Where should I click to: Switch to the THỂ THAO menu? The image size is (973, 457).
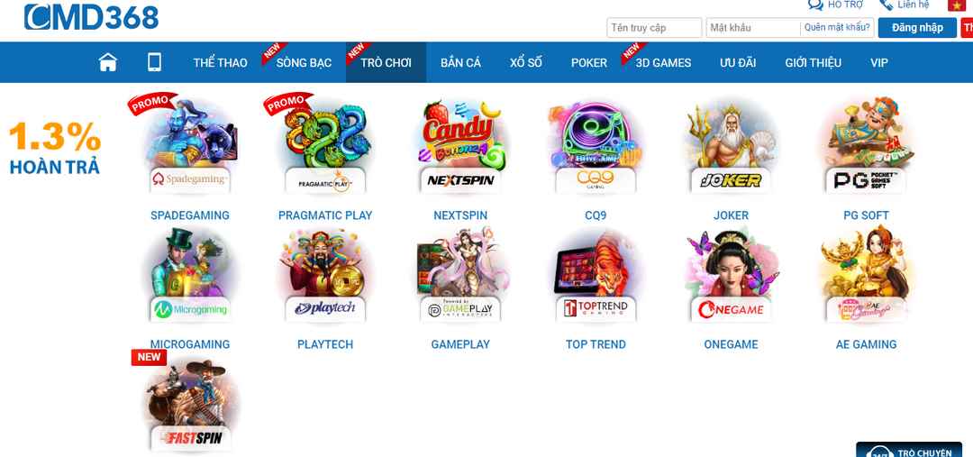coord(221,63)
